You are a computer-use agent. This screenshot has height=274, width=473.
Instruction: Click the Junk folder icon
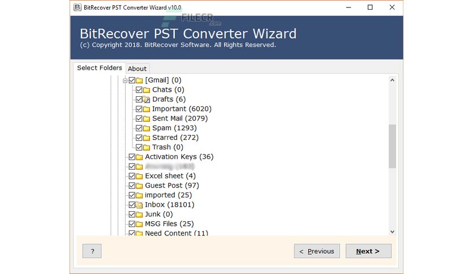pyautogui.click(x=139, y=215)
